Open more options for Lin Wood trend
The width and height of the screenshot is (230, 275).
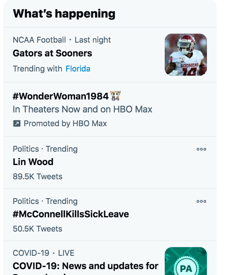[x=202, y=149]
